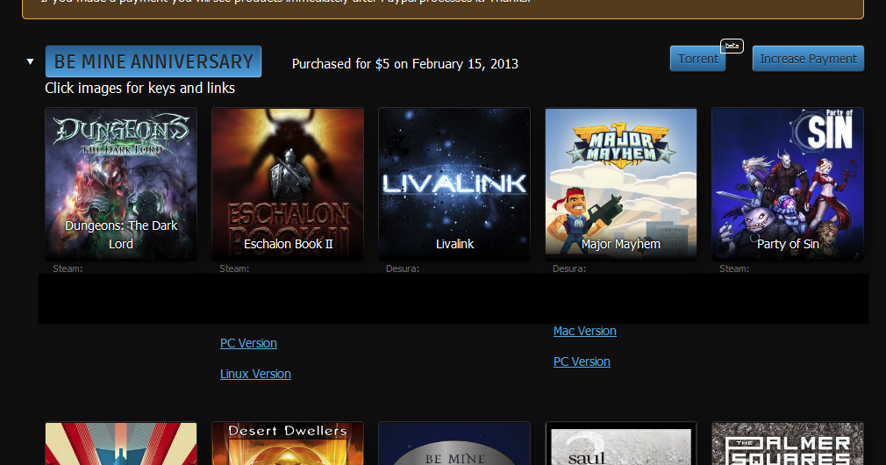
Task: Open Dungeons: The Dark Lord game tile
Action: click(121, 184)
